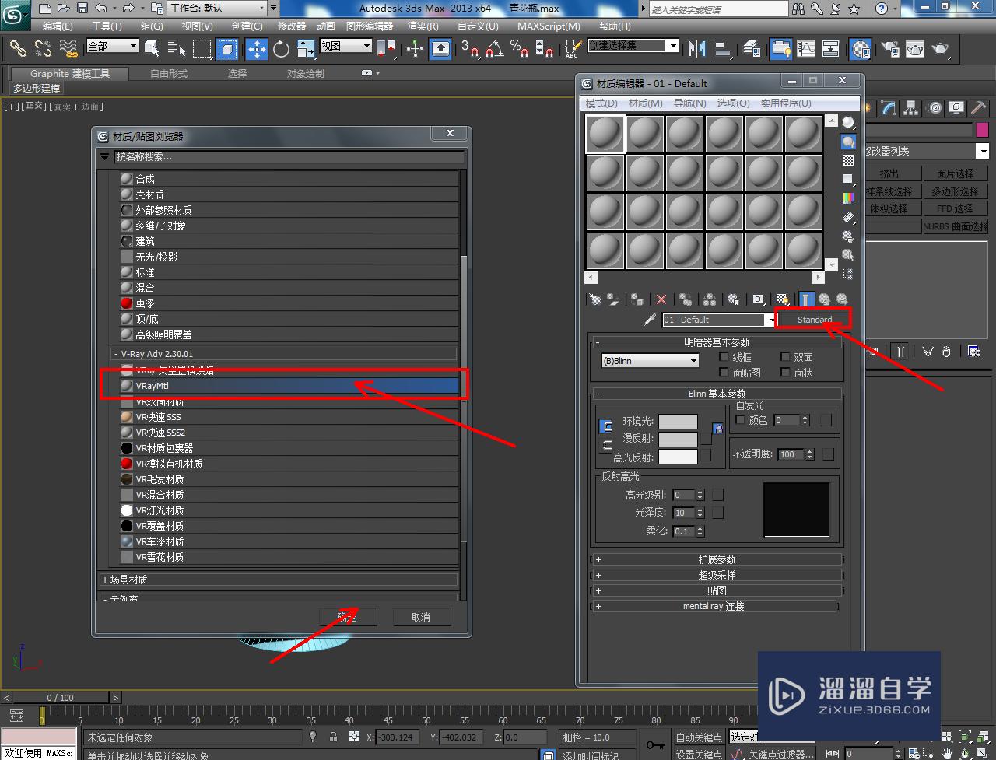Click Show Shaded Material in Viewport icon
The image size is (996, 760).
point(782,299)
